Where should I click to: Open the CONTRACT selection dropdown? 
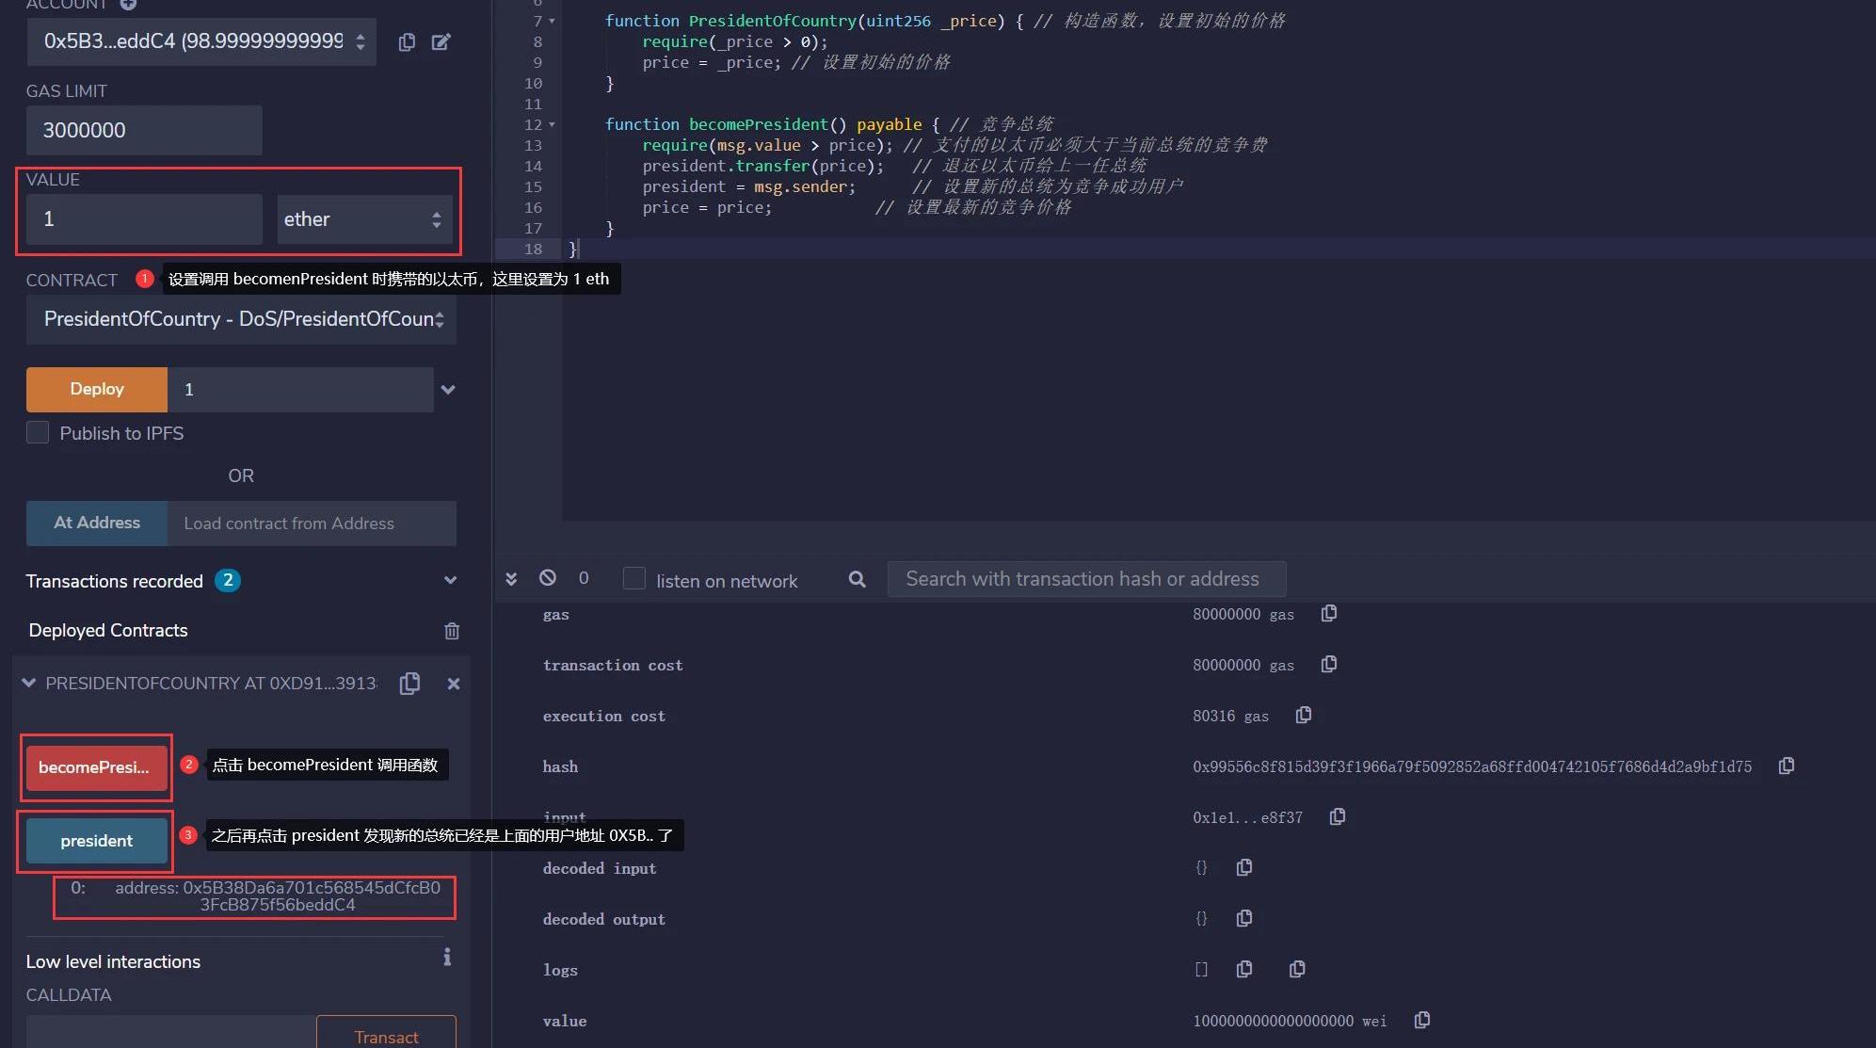tap(241, 319)
